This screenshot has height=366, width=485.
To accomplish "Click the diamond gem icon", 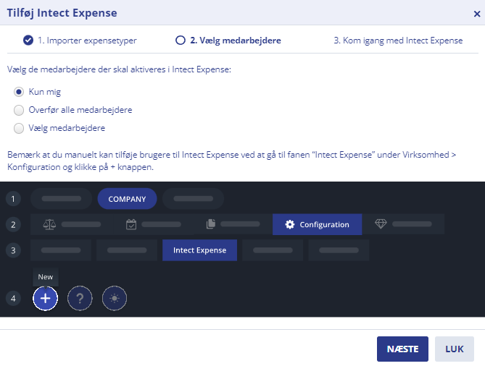I will (381, 224).
